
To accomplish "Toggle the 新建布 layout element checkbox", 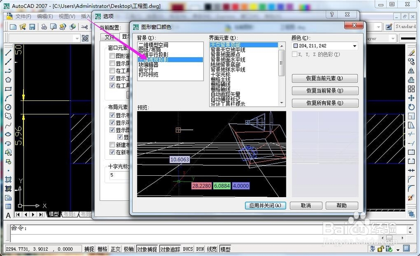I will [112, 145].
